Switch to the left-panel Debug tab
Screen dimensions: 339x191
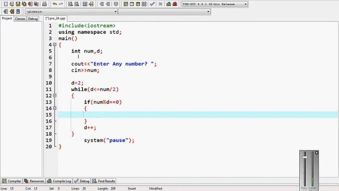click(x=33, y=19)
